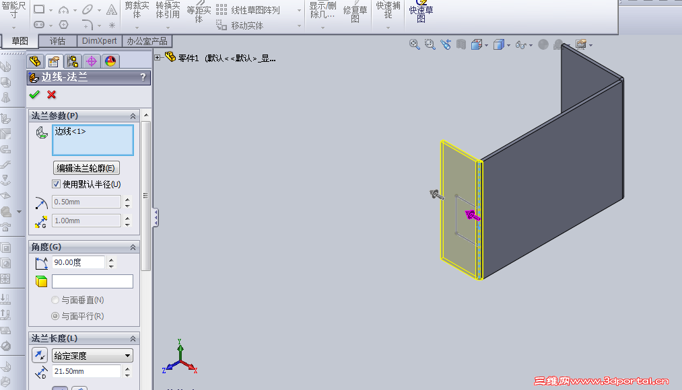Open the Rapid Sketch (快速草图) tool

tap(421, 12)
